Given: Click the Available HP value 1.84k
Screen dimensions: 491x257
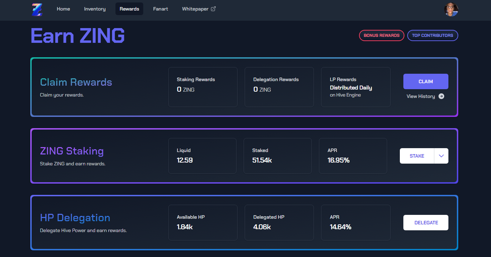Looking at the screenshot, I should 185,227.
